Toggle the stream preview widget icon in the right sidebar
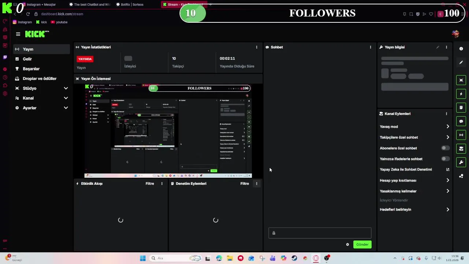Screen dimensions: 469x264 (461, 80)
